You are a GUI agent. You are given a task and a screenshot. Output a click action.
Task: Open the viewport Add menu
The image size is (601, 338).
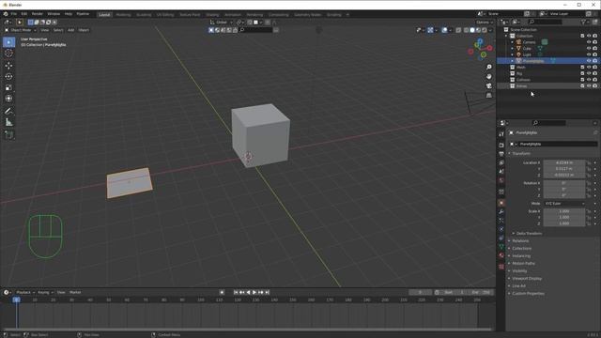pyautogui.click(x=71, y=30)
